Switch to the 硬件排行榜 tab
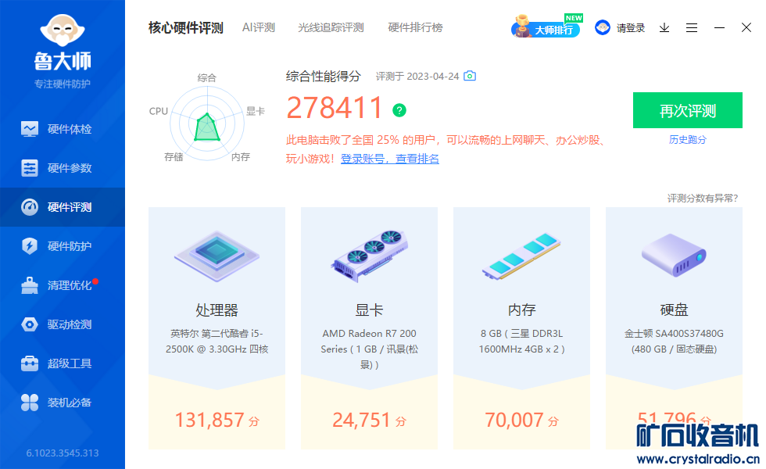This screenshot has height=469, width=766. coord(415,28)
